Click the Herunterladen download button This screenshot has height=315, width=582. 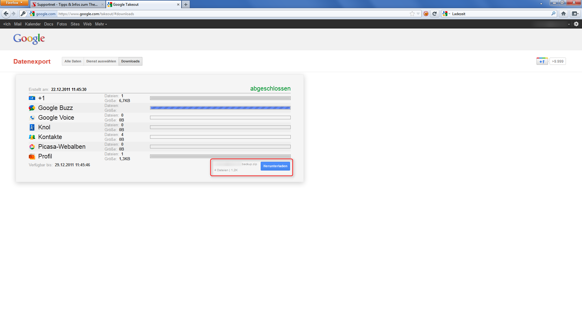click(275, 166)
